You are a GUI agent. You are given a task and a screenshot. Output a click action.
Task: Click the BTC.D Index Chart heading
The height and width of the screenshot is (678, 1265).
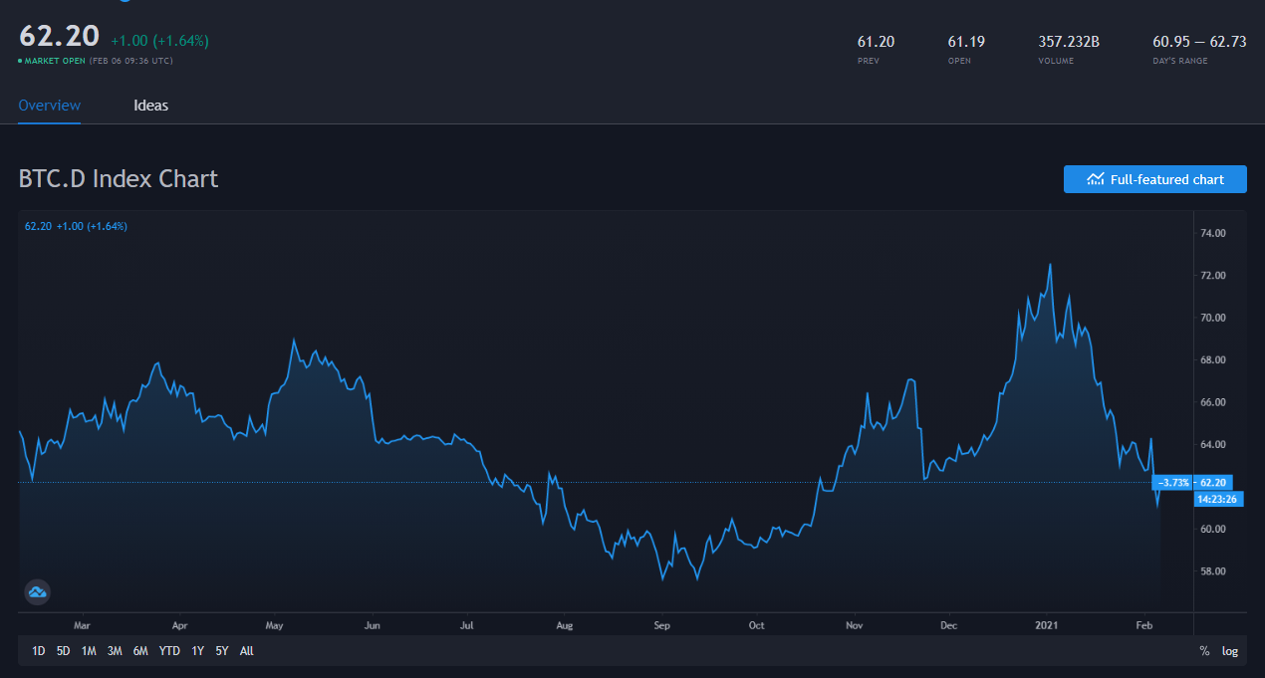tap(119, 179)
